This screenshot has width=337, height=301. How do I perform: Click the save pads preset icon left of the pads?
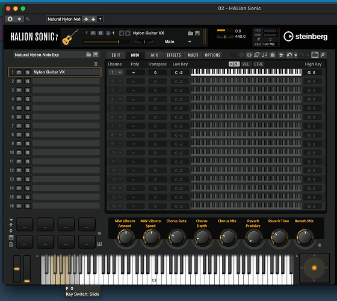[11, 237]
